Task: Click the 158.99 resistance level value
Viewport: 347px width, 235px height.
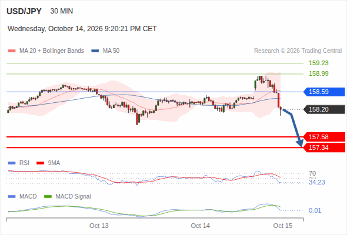Action: 318,73
